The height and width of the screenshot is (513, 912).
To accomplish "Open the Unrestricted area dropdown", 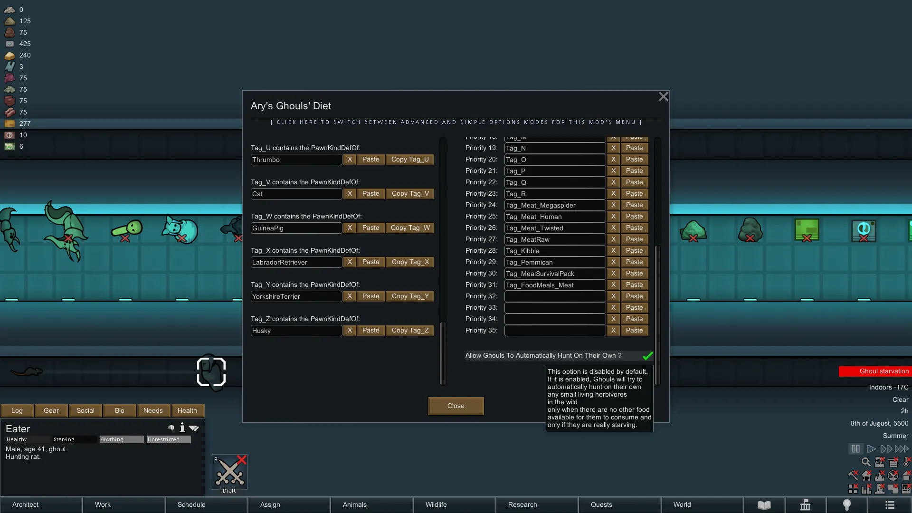I will click(168, 440).
